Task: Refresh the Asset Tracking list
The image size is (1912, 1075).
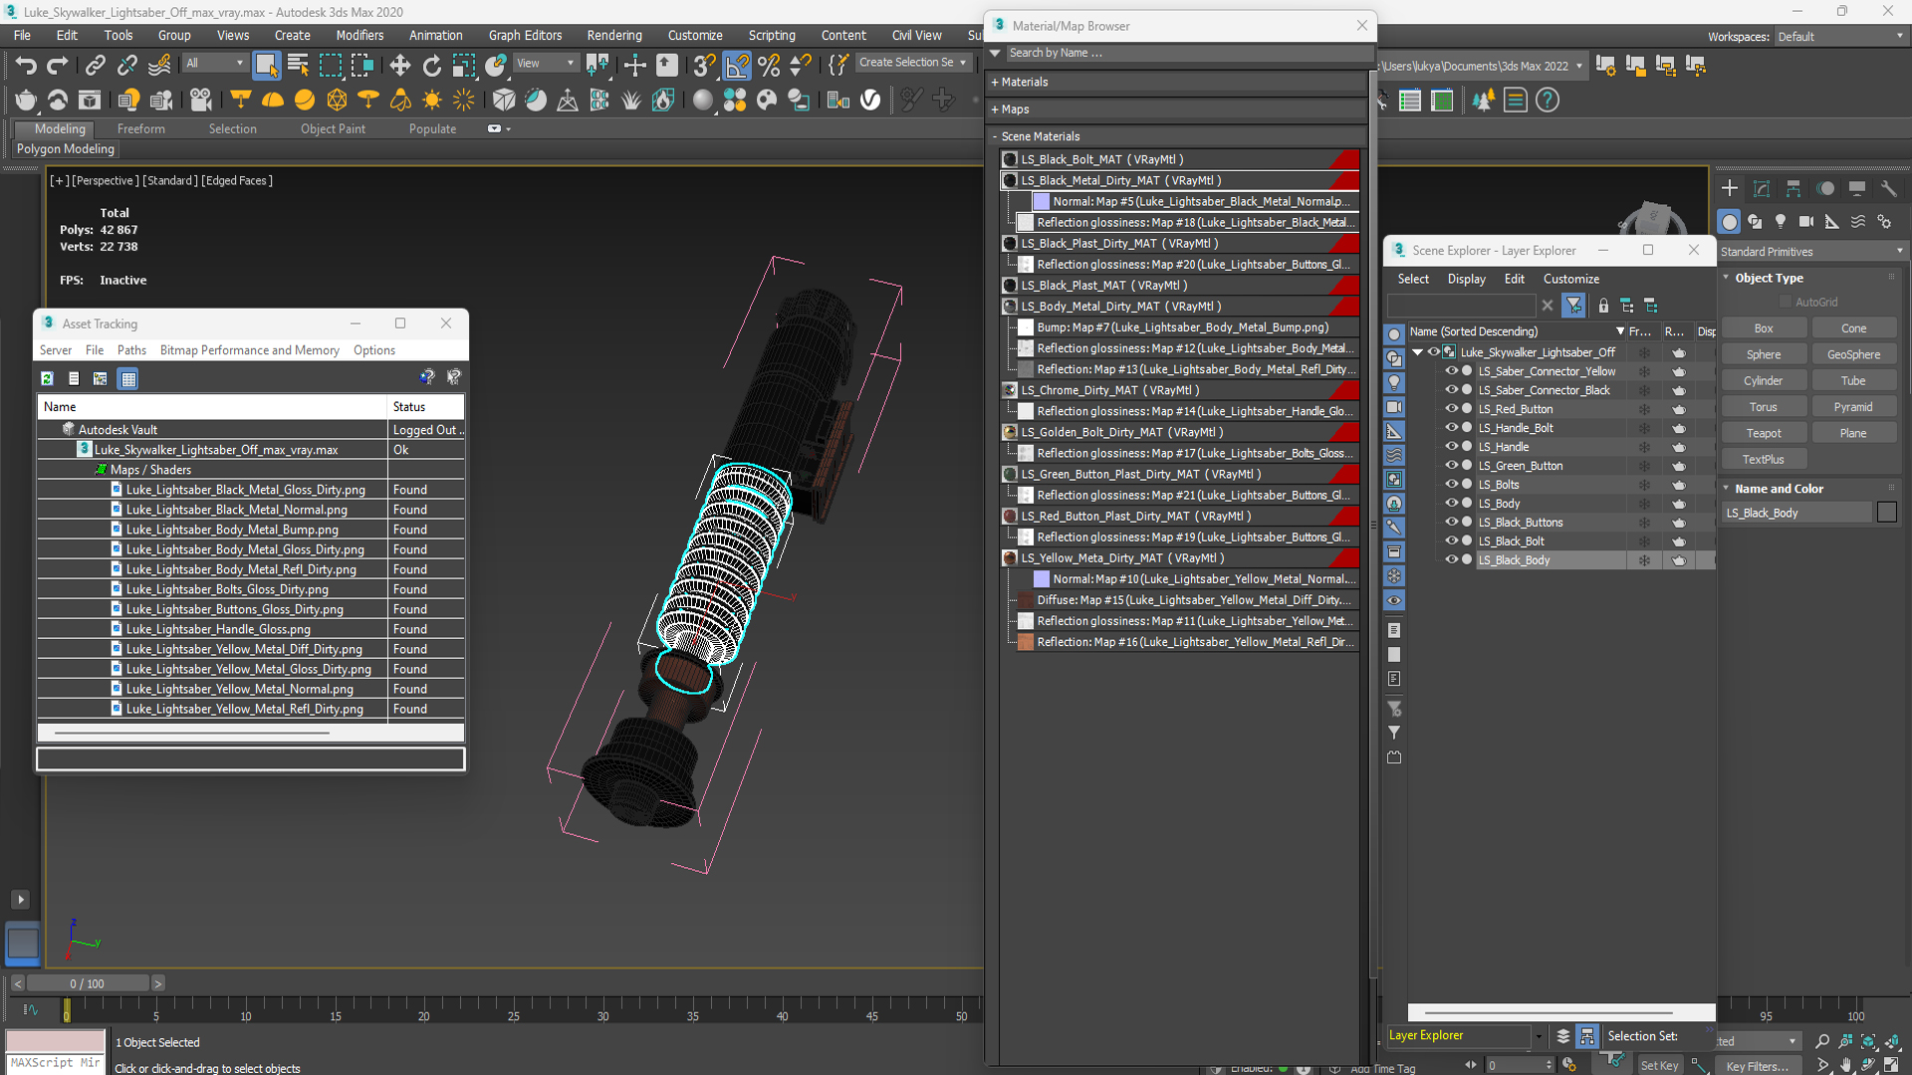Action: [x=47, y=378]
